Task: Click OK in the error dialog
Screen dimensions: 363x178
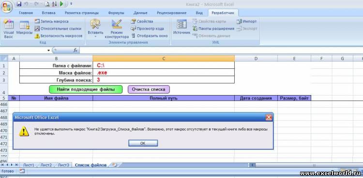Action: coord(143,143)
